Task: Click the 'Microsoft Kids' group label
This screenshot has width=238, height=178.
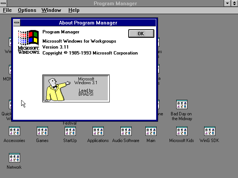Action: (x=181, y=141)
